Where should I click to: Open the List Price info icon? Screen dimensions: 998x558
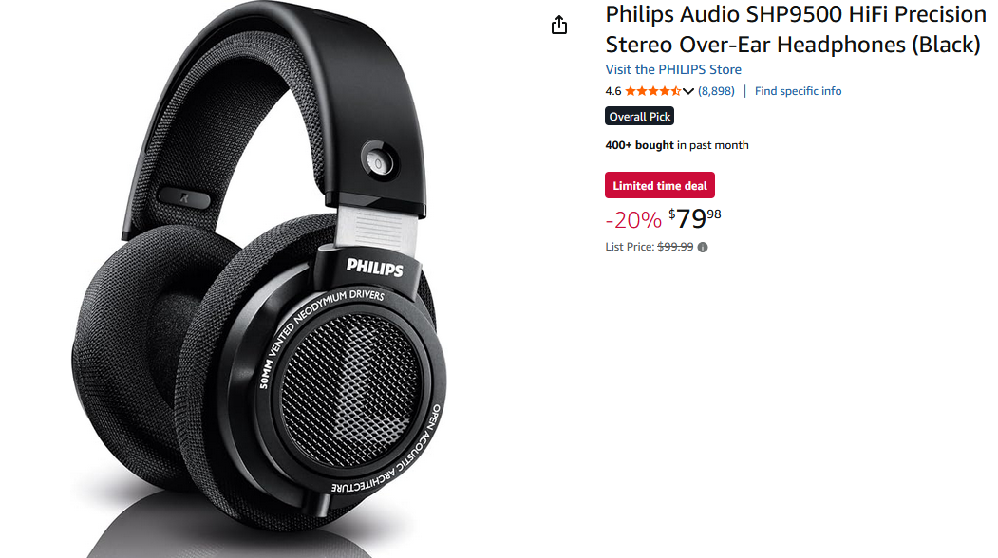(703, 248)
